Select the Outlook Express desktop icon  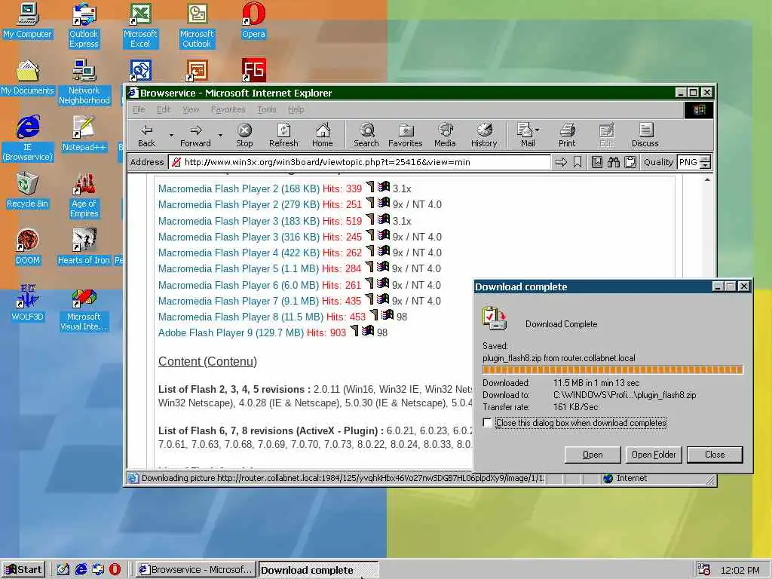(x=84, y=26)
